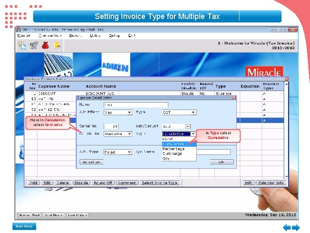Click the Info button
Screen dimensions: 310x233
point(248,183)
